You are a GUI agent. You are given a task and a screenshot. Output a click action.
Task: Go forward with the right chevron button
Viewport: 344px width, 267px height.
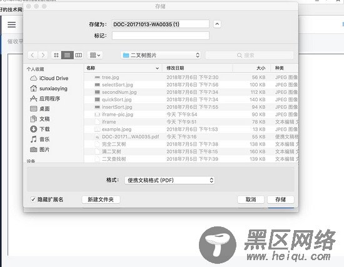[43, 55]
